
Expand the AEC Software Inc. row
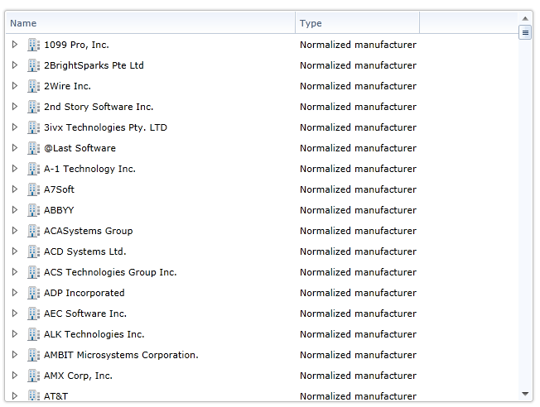[x=14, y=313]
